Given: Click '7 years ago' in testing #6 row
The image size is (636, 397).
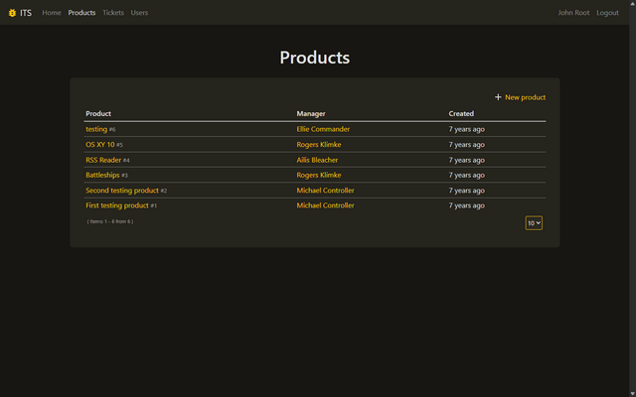Looking at the screenshot, I should pyautogui.click(x=466, y=129).
